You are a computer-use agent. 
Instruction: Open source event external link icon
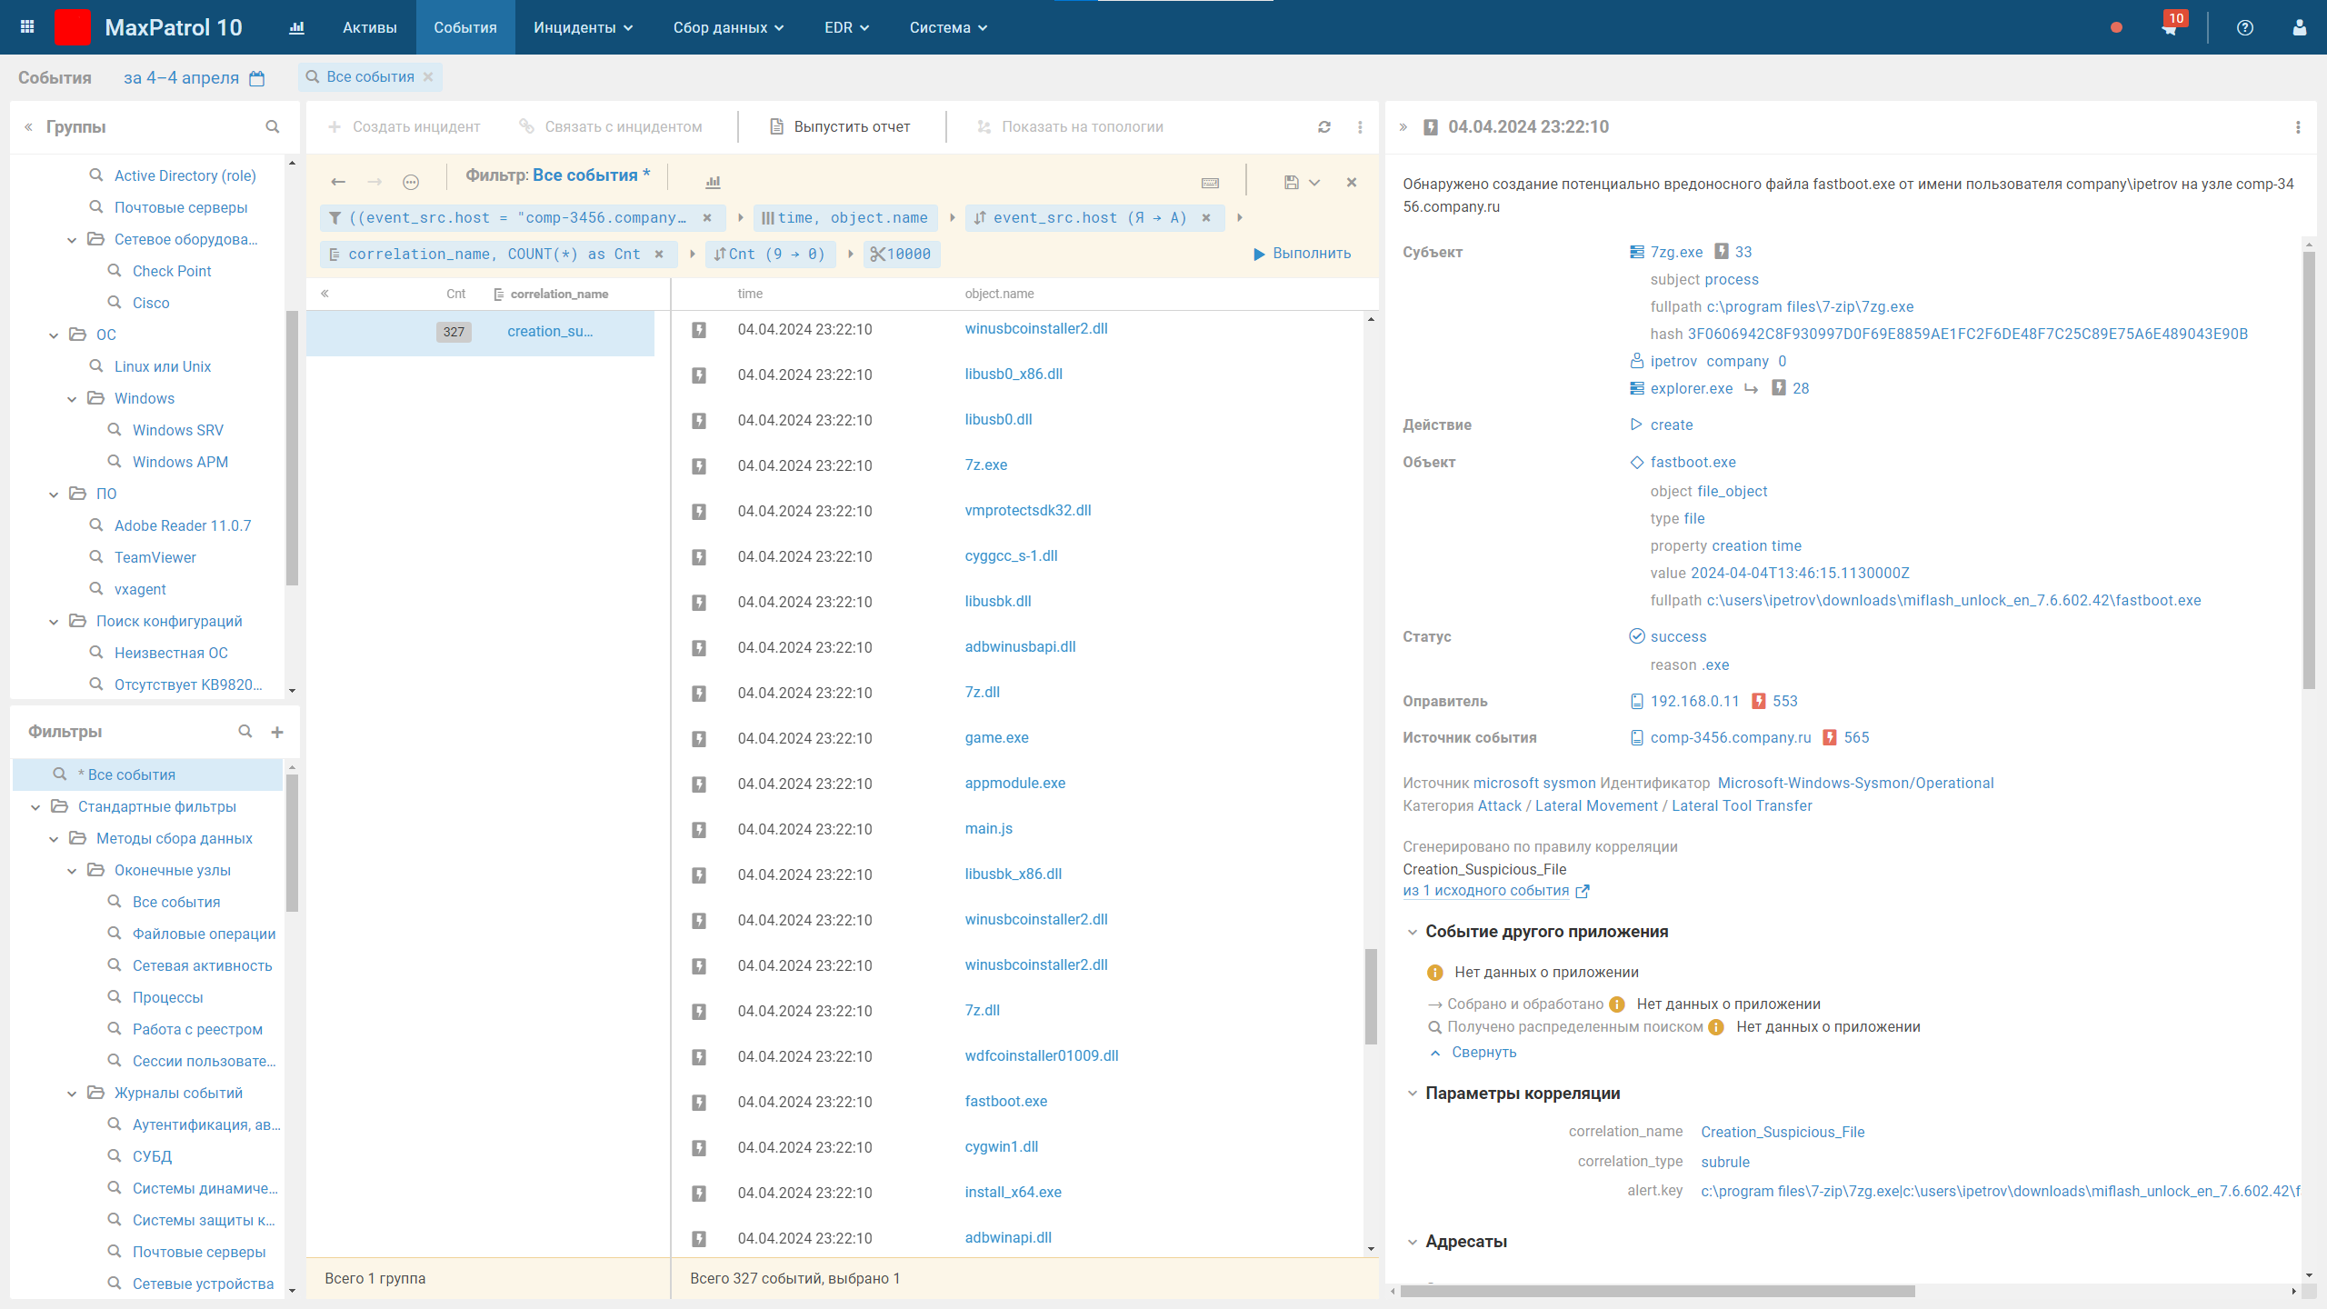pos(1583,892)
